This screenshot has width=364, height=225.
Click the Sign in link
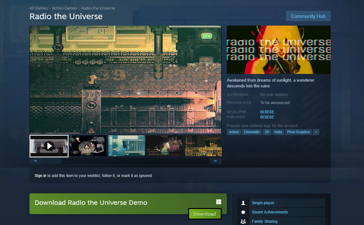point(40,176)
